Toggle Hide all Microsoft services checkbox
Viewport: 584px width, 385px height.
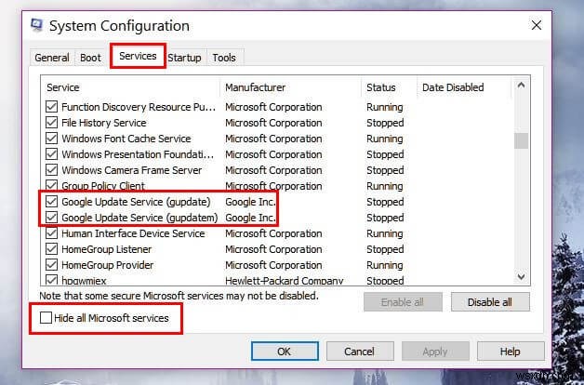pyautogui.click(x=46, y=318)
